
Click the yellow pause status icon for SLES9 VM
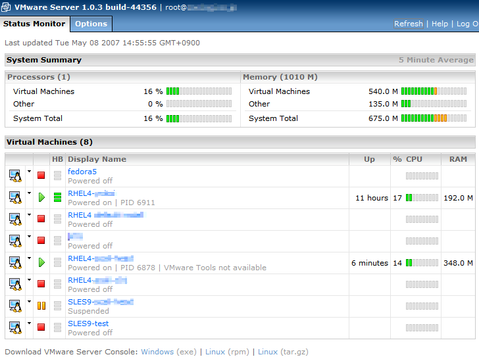41,306
